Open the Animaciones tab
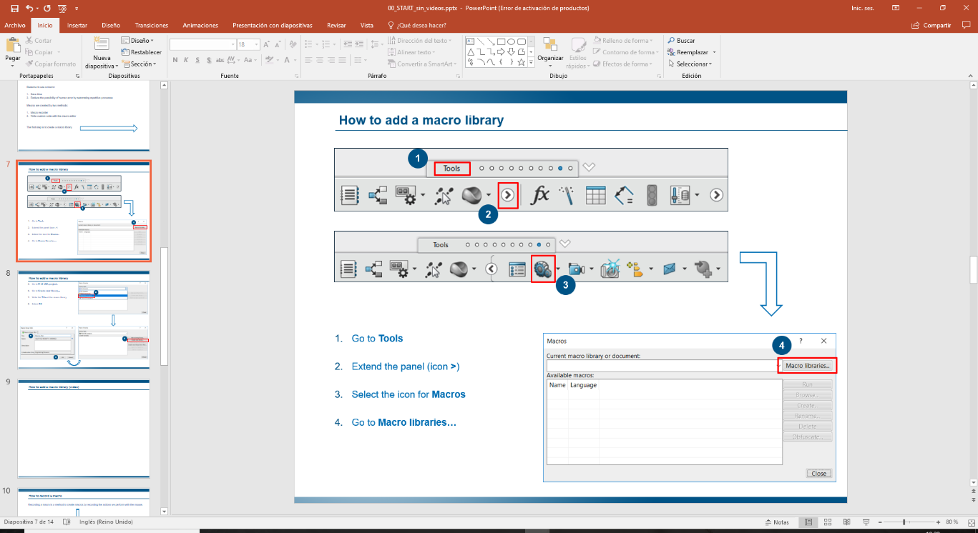 pyautogui.click(x=200, y=25)
